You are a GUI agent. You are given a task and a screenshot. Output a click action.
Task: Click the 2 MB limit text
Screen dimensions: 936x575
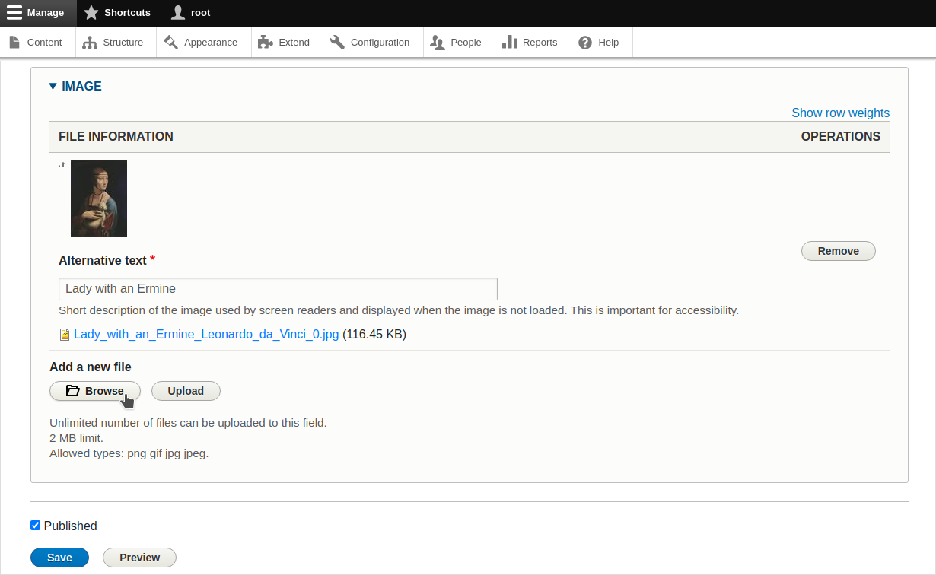pyautogui.click(x=76, y=438)
